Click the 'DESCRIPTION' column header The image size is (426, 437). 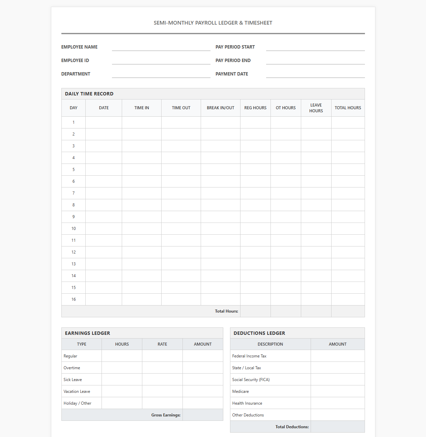point(270,344)
